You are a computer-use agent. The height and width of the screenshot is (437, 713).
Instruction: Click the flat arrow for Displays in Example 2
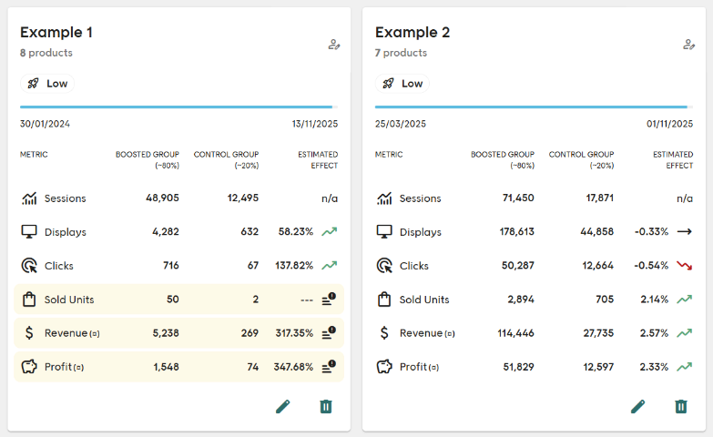coord(685,232)
